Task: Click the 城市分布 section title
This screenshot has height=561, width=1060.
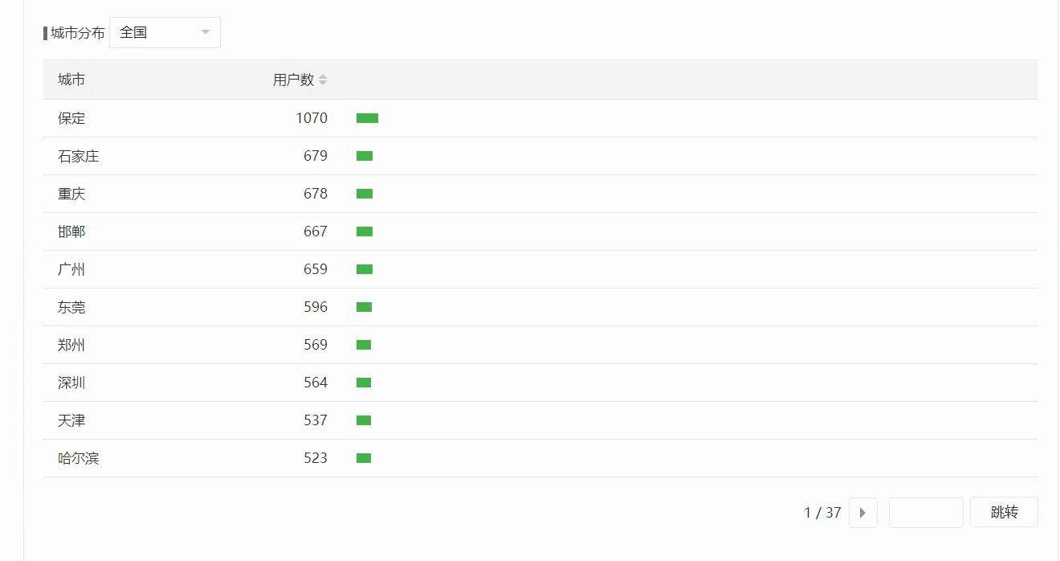Action: (77, 33)
